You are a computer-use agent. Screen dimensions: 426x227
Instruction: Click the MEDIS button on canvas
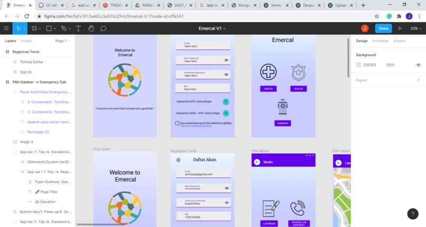[268, 89]
